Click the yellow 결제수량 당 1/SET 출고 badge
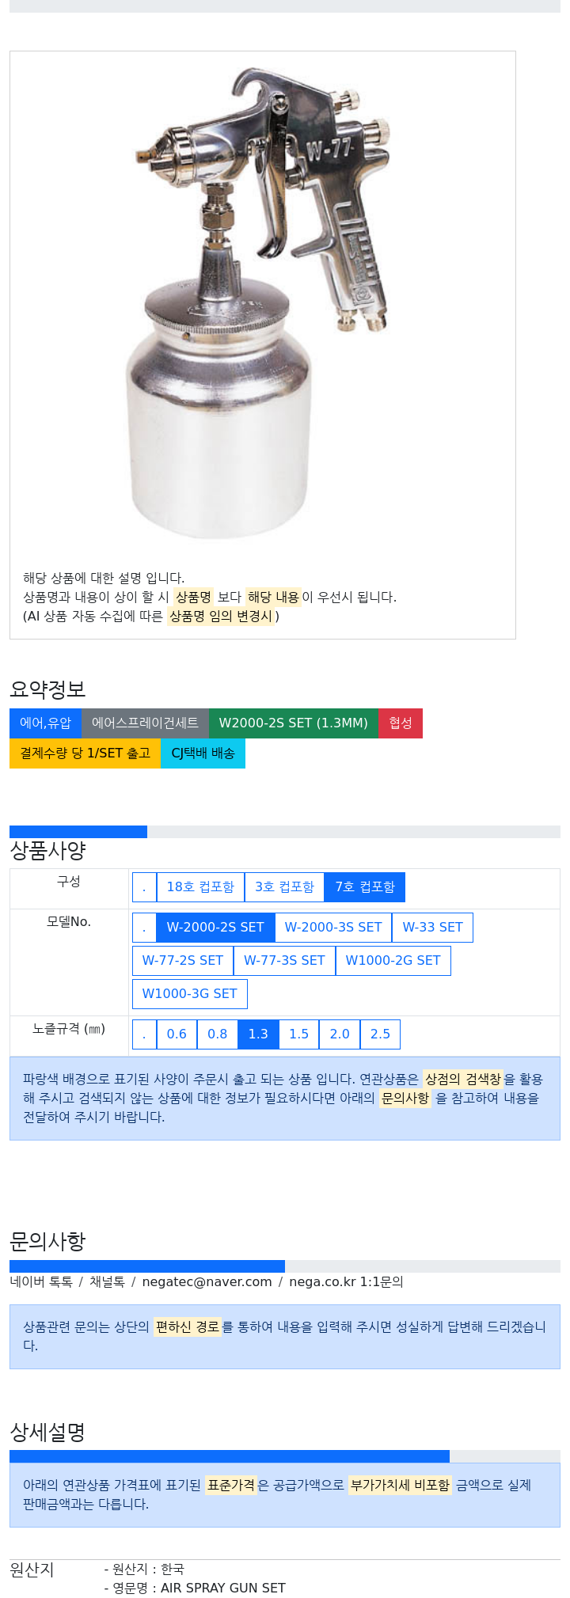The height and width of the screenshot is (1598, 570). (85, 753)
